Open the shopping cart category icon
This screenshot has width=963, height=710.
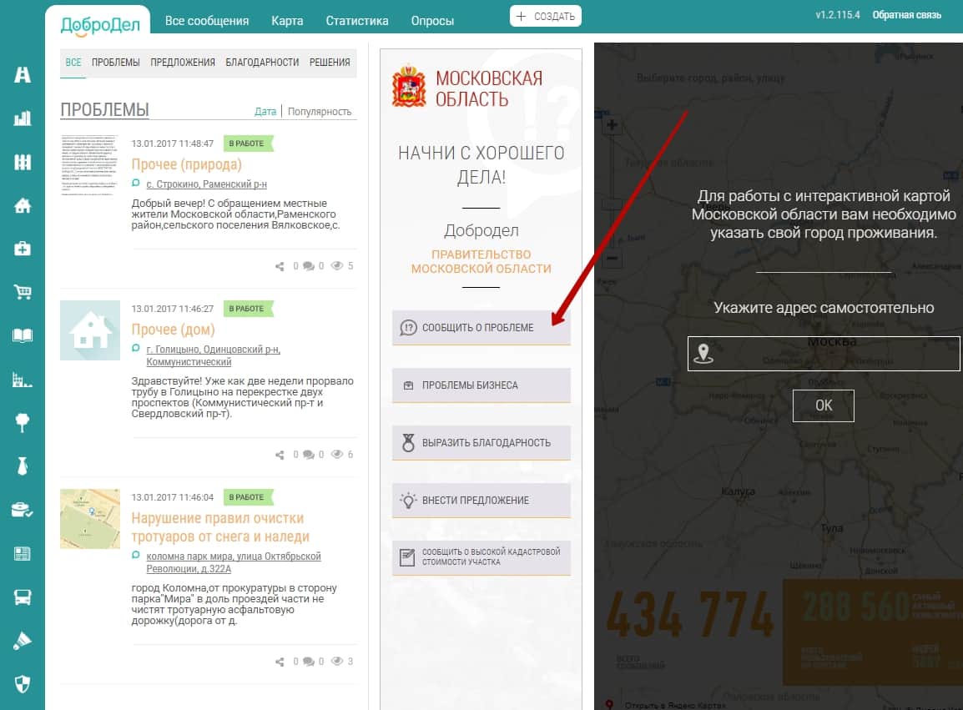point(22,292)
